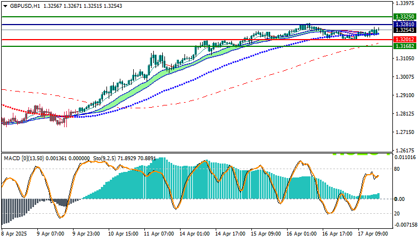This screenshot has width=418, height=240.
Task: Click the 15 Apr 09:00 time label
Action: point(266,234)
